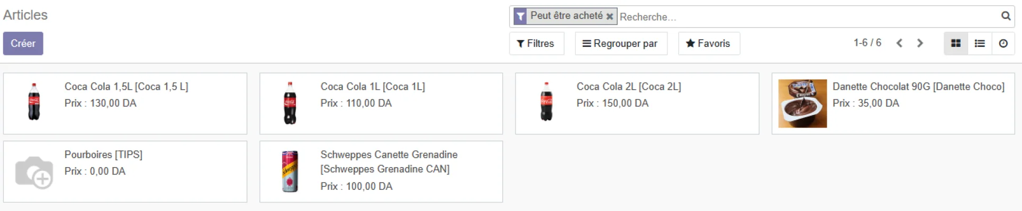Click the search magnifier icon
1022x211 pixels.
(x=1006, y=16)
